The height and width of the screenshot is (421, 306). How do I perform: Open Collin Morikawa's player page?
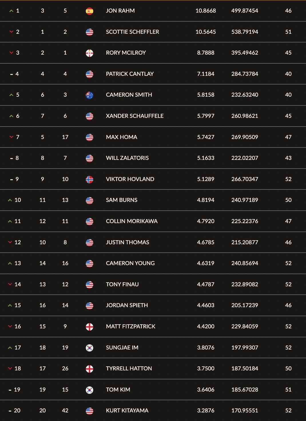pos(132,221)
